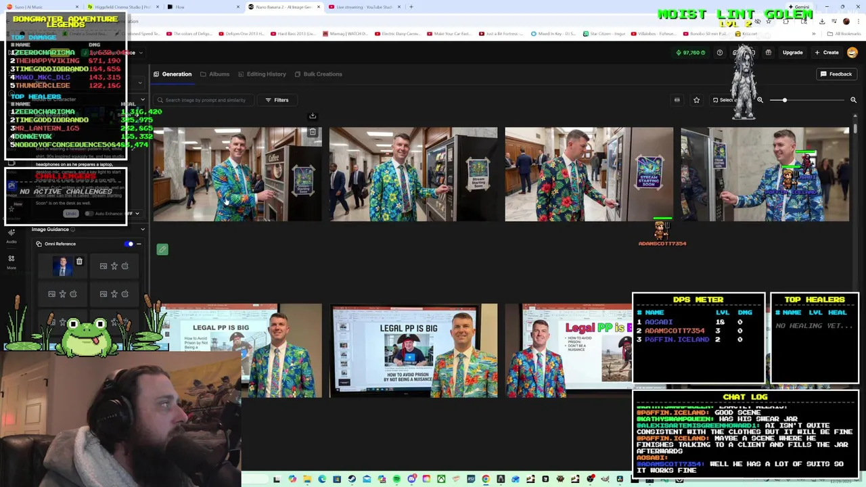866x487 pixels.
Task: Open Discord from the taskbar
Action: coord(411,480)
